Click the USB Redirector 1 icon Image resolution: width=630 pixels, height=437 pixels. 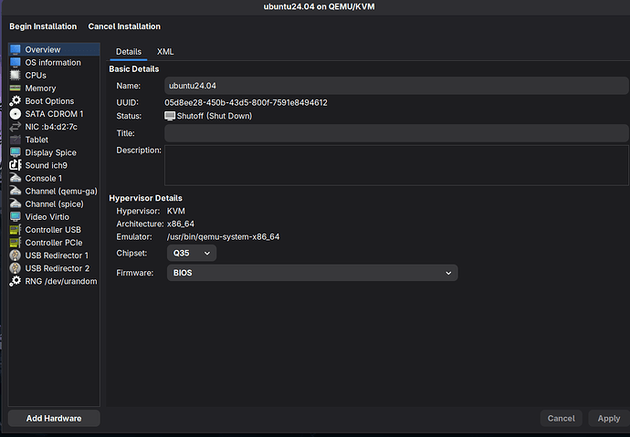click(x=16, y=255)
